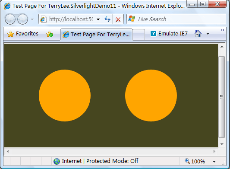This screenshot has width=230, height=169.
Task: Click the Live Search input box
Action: pos(176,19)
